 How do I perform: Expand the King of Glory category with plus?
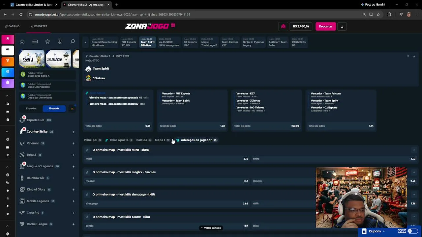(x=74, y=190)
